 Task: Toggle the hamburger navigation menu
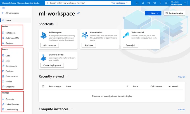(4, 8)
